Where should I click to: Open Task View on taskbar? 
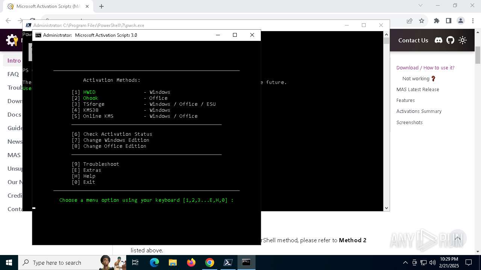click(x=135, y=262)
